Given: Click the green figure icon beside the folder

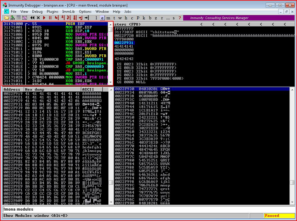Looking at the screenshot, I should (13, 18).
